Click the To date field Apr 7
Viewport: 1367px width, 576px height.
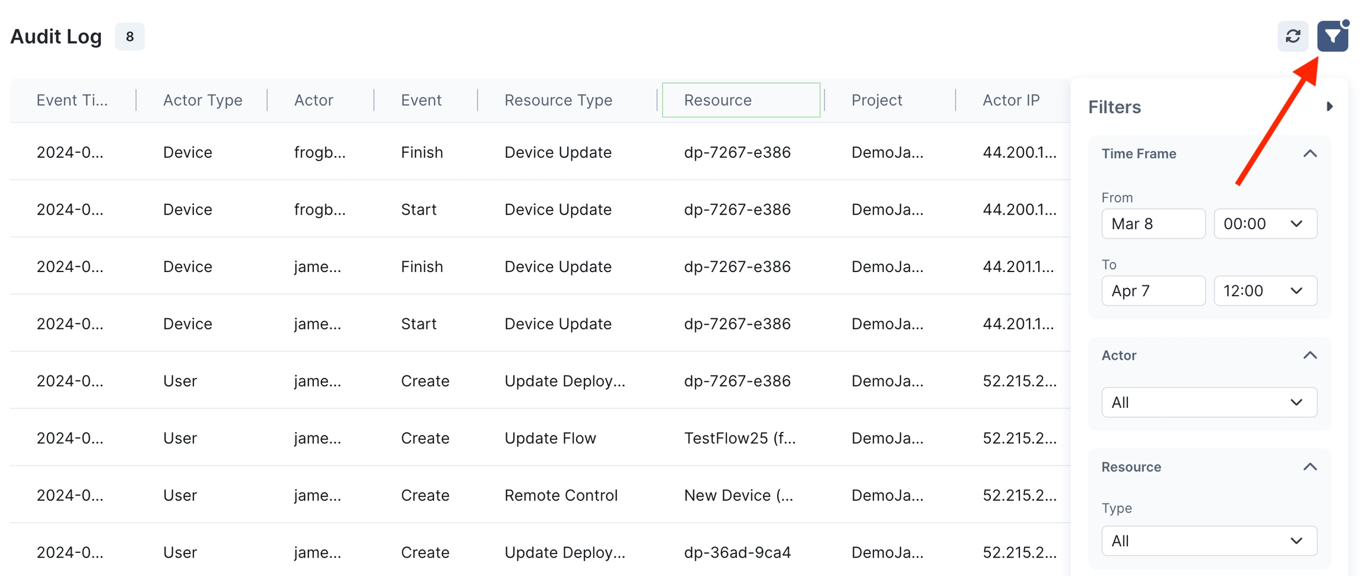pyautogui.click(x=1153, y=291)
